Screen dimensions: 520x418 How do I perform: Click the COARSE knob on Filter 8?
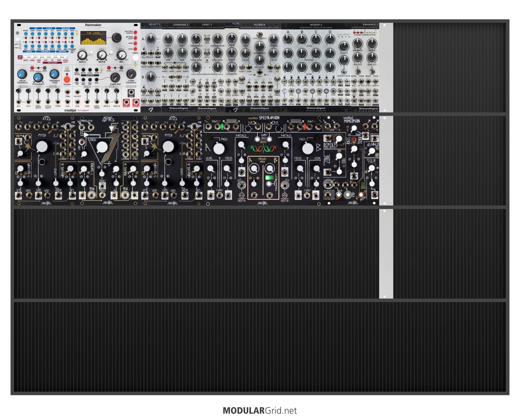pos(274,39)
